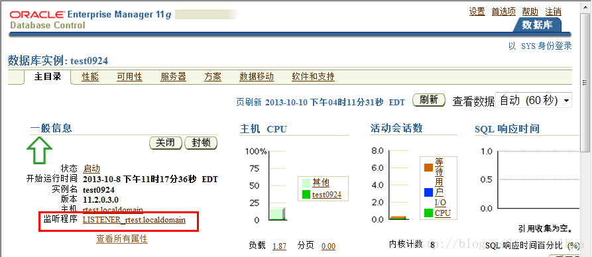
Task: Switch to the 可用性 tab
Action: point(129,77)
